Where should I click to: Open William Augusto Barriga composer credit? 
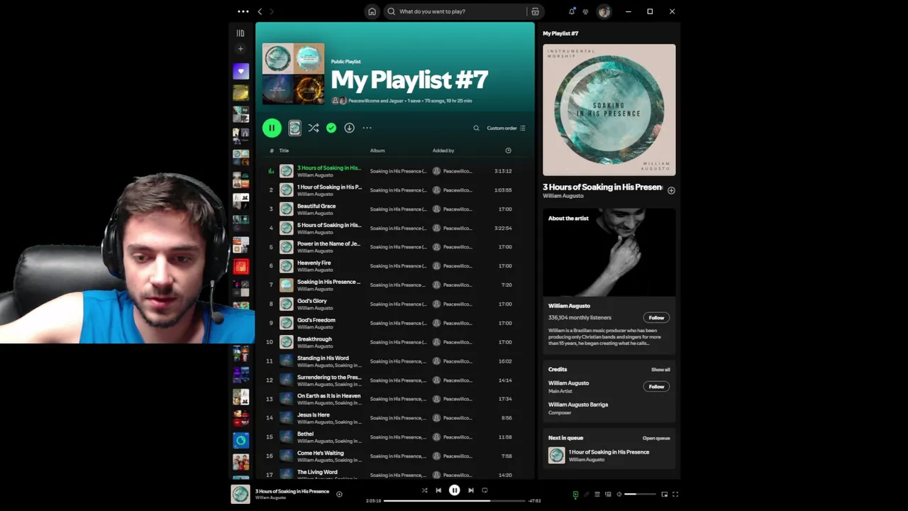pyautogui.click(x=578, y=405)
